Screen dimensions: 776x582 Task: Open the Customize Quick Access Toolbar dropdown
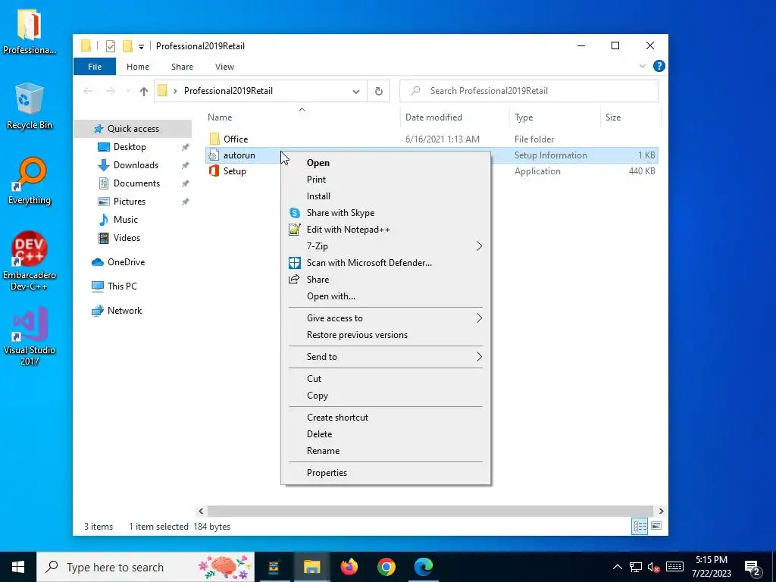[x=141, y=46]
